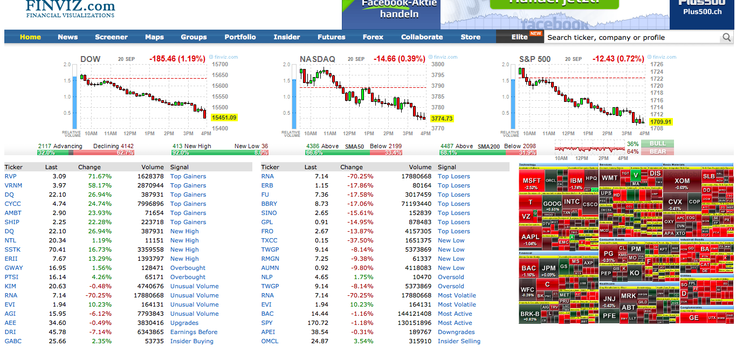The height and width of the screenshot is (347, 736).
Task: Click the 71.67% change for RVP
Action: [100, 176]
